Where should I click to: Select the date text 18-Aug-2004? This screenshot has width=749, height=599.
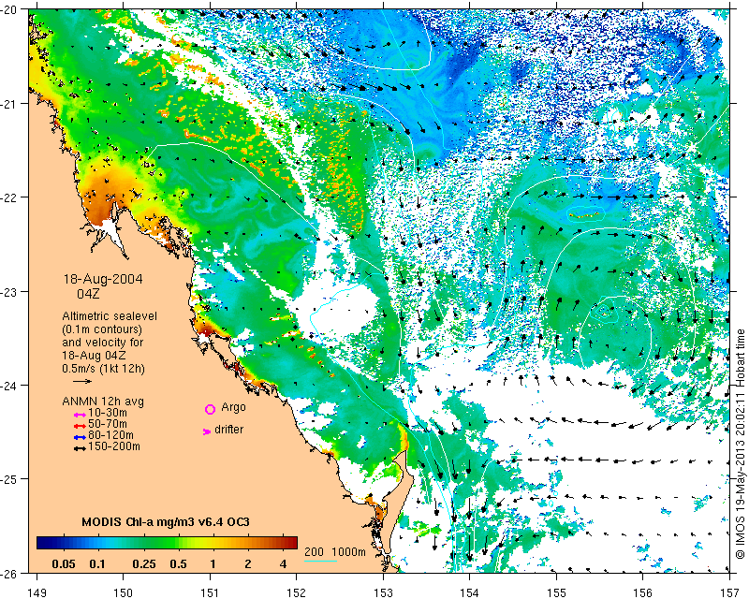pyautogui.click(x=103, y=279)
